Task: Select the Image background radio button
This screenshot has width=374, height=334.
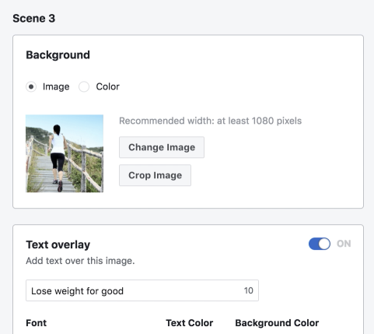Action: [x=31, y=86]
